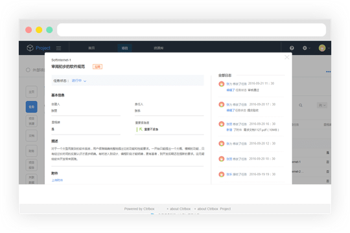Click avatar of the 2016-09-20 16:30 log entry
The height and width of the screenshot is (233, 350).
[x=221, y=124]
